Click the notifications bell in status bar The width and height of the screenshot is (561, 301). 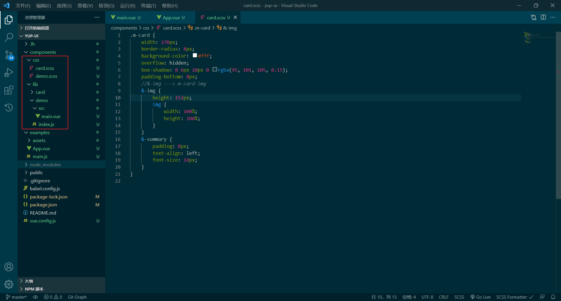pos(553,297)
